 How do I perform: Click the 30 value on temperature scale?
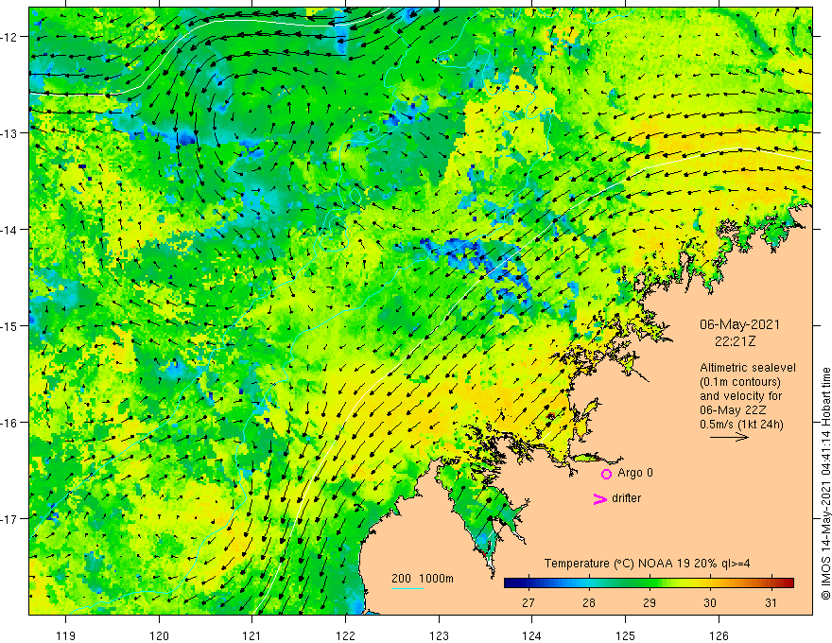710,602
